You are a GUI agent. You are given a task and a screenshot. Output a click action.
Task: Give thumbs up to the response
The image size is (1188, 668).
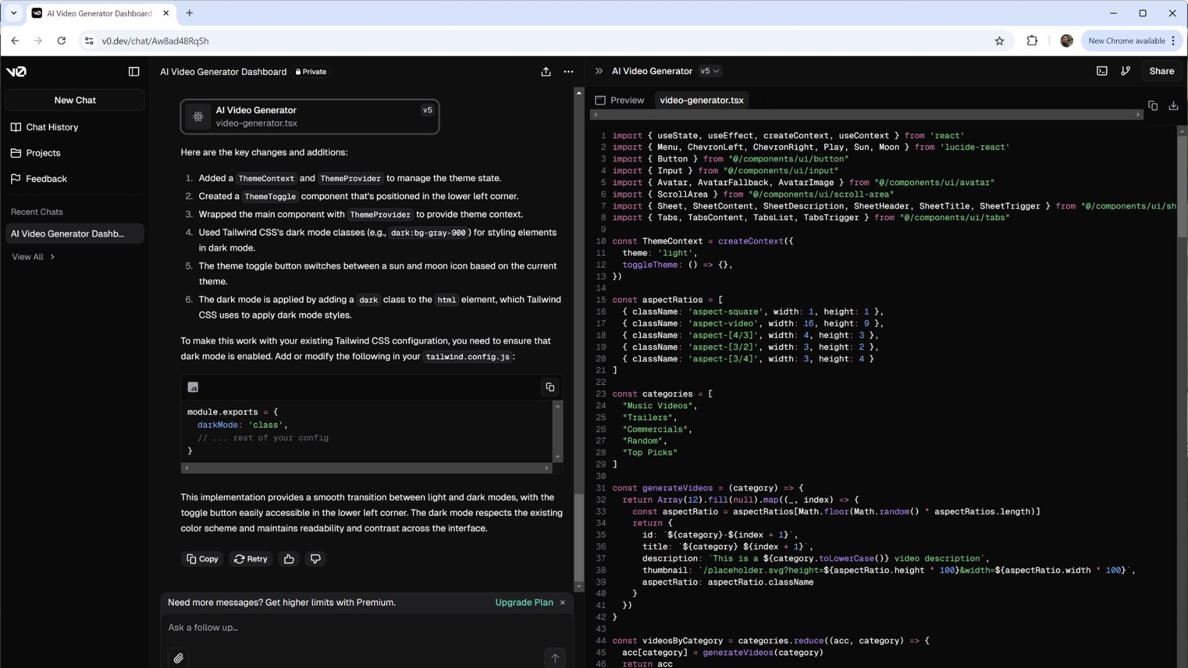pos(289,559)
